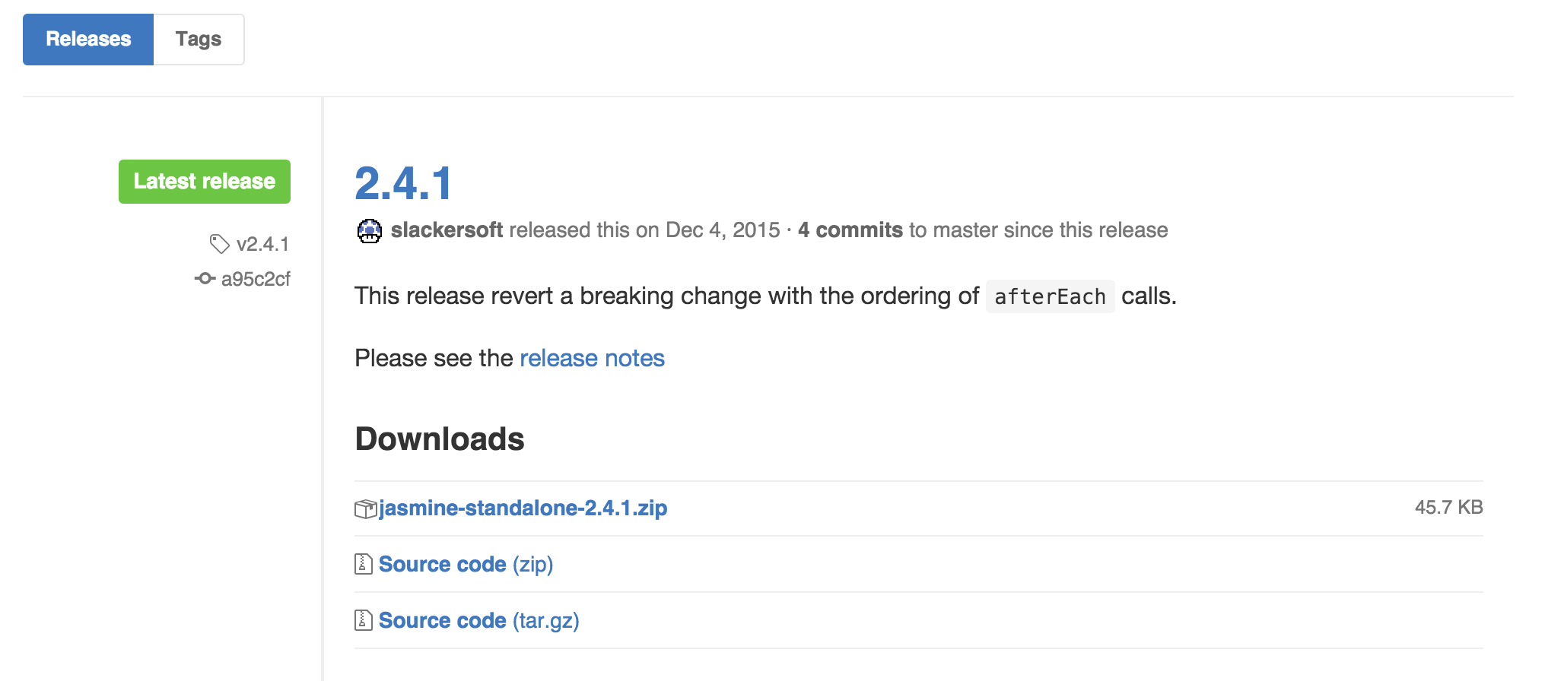
Task: Click the package icon for standalone zip
Action: (x=366, y=508)
